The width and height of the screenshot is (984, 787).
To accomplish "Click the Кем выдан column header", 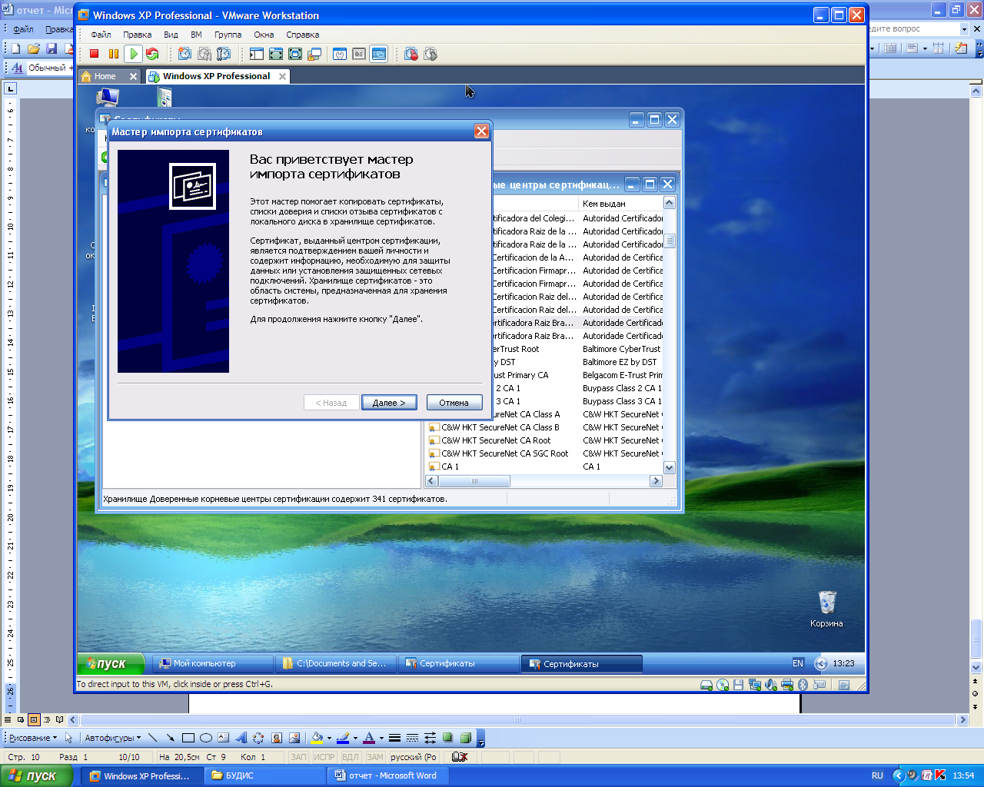I will pos(620,204).
